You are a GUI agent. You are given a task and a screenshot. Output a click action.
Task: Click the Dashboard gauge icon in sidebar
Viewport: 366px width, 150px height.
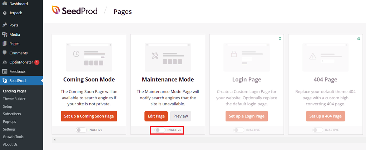tap(5, 4)
